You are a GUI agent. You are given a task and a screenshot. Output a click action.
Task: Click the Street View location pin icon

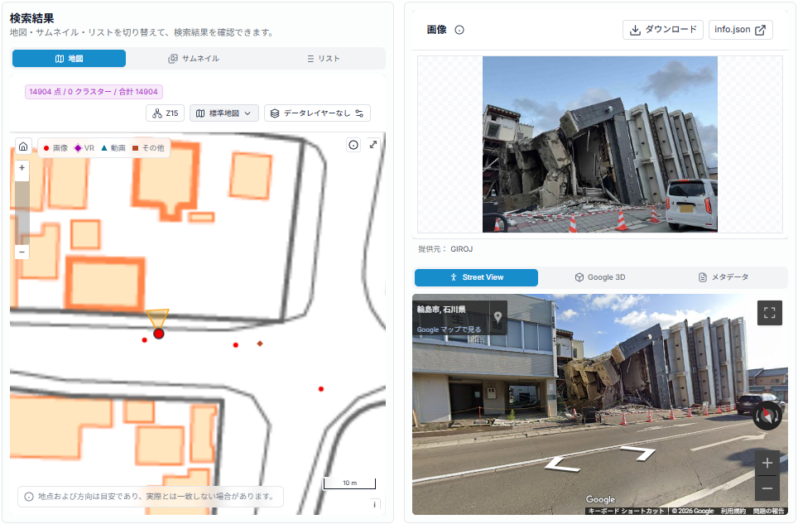pos(498,317)
